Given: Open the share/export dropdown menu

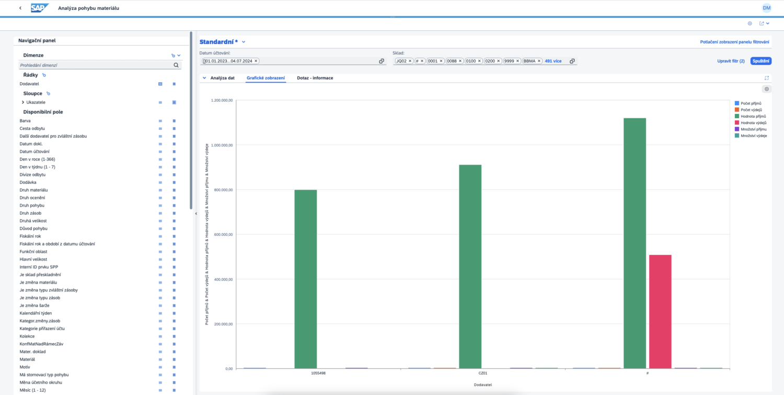Looking at the screenshot, I should point(764,24).
